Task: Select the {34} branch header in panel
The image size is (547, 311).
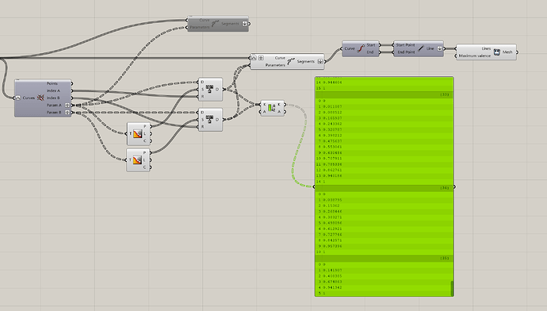Action: tap(384, 188)
